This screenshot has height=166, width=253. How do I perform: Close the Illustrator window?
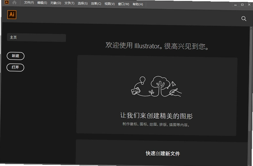click(249, 4)
